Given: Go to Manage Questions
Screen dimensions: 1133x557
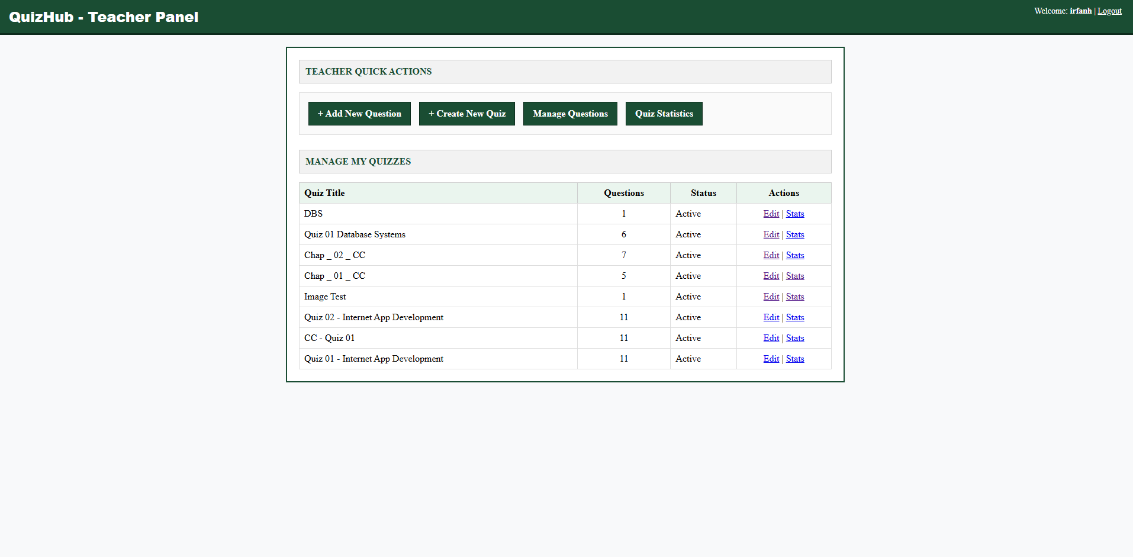Looking at the screenshot, I should 570,114.
